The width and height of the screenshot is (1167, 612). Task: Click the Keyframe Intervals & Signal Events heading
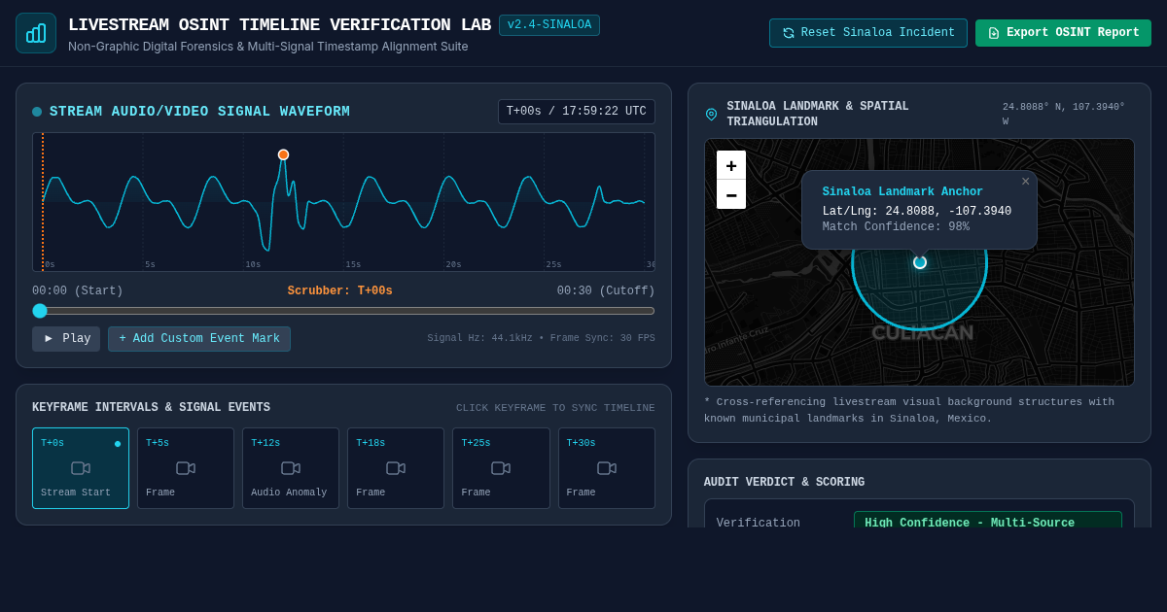151,408
